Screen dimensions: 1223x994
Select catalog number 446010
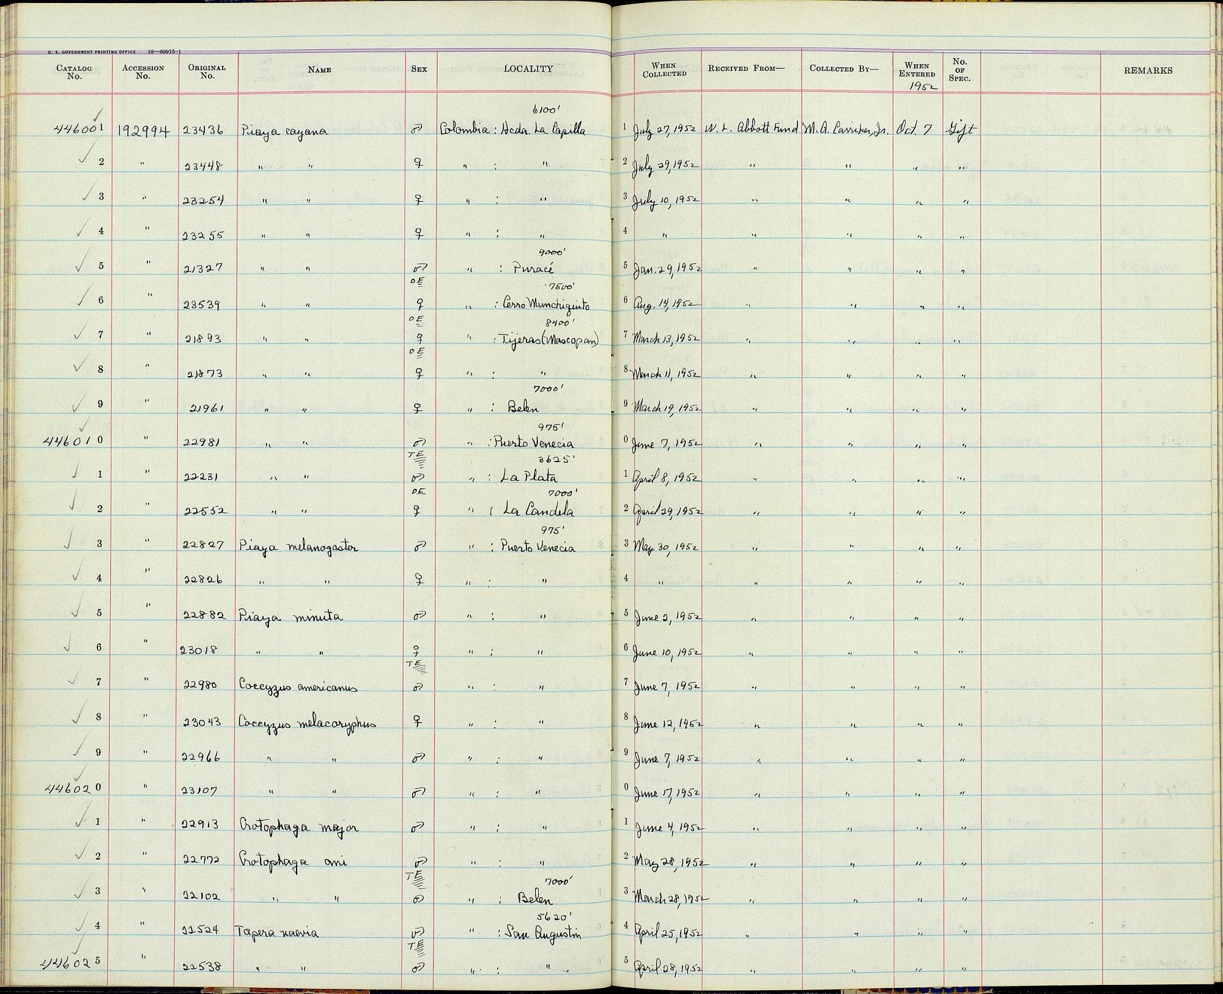pyautogui.click(x=73, y=441)
